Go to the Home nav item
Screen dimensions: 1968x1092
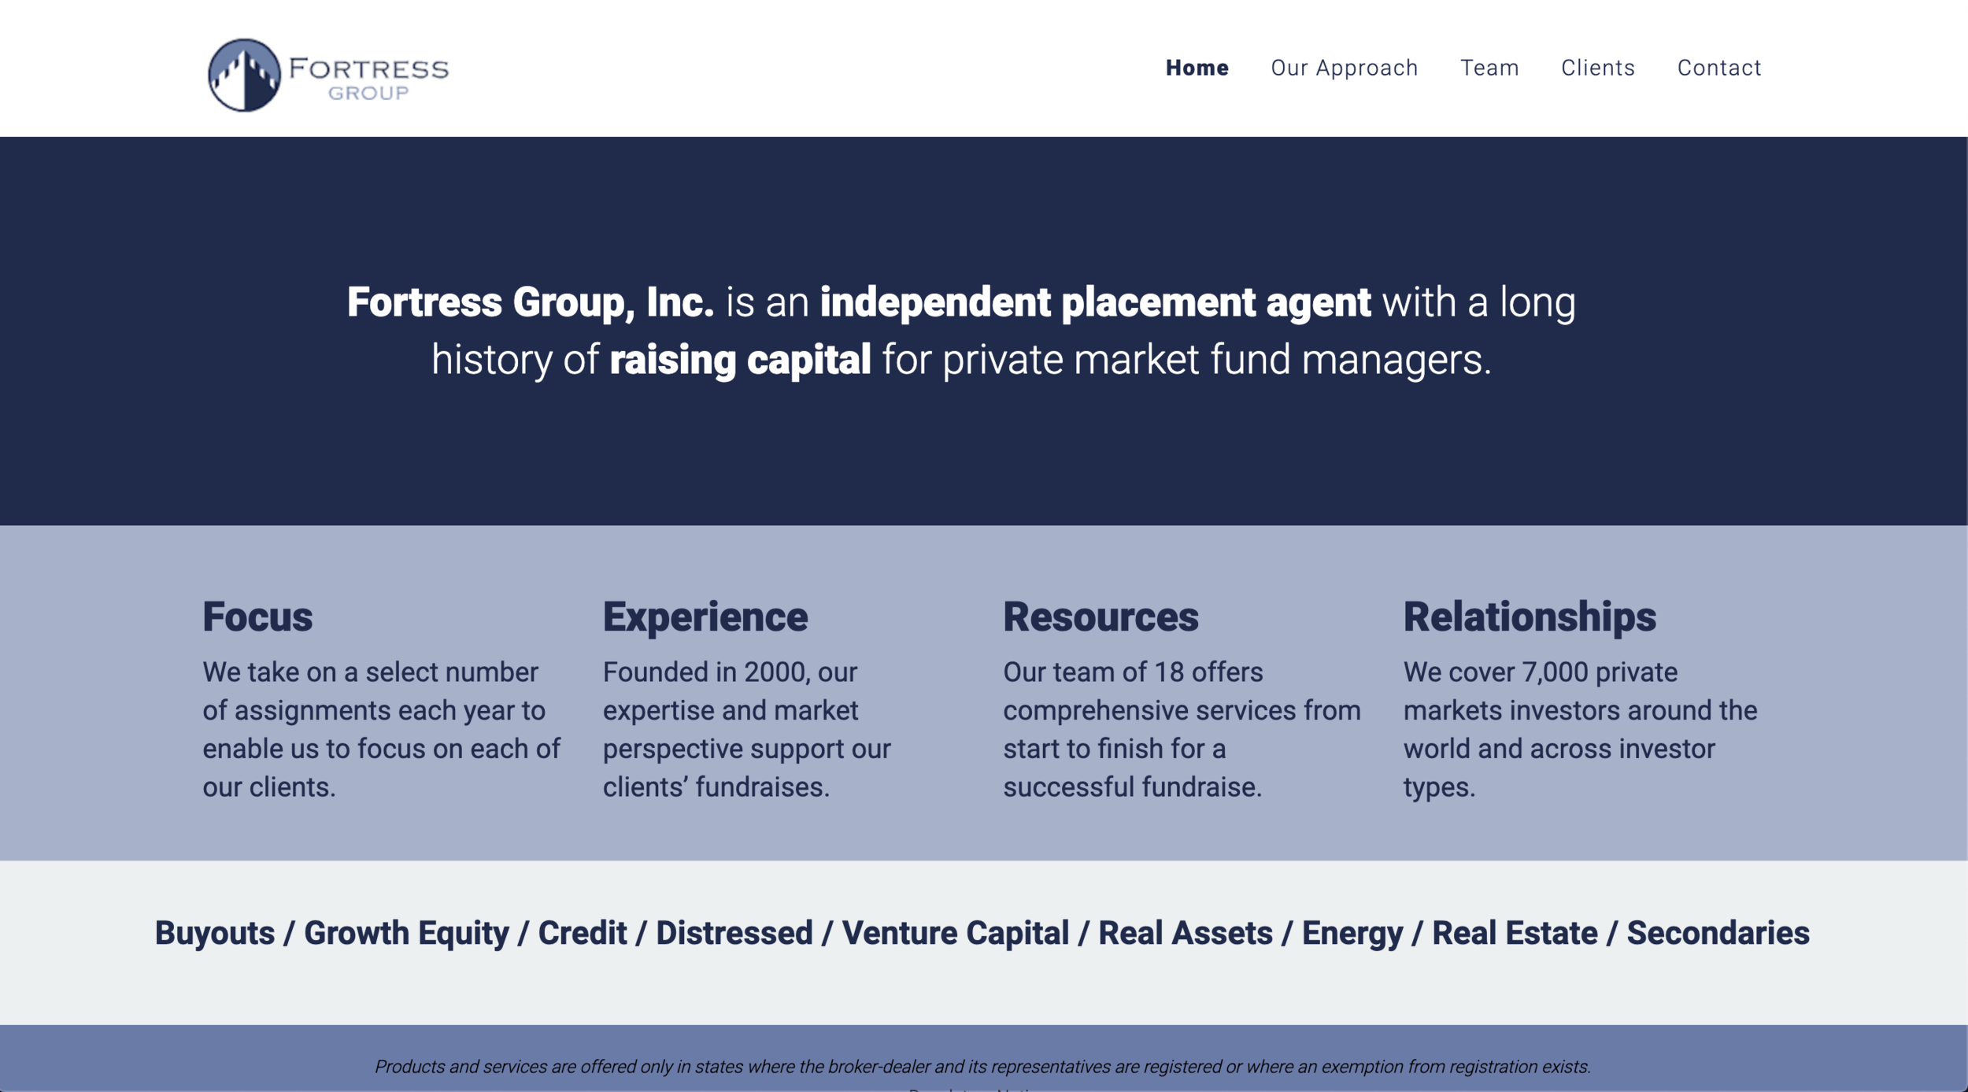point(1197,68)
